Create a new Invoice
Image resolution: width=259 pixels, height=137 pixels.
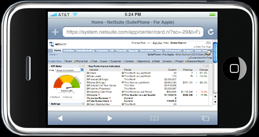tap(167, 61)
